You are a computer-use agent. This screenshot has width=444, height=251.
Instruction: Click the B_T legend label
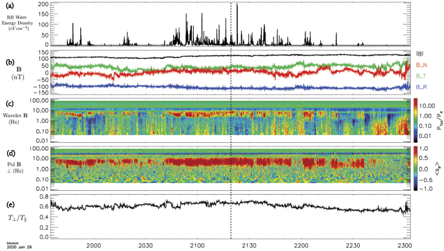click(421, 76)
